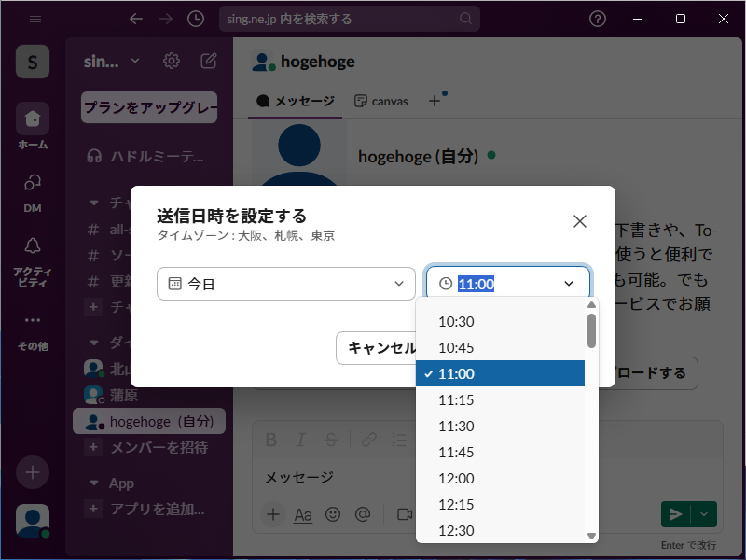This screenshot has height=560, width=746.
Task: Open the settings gear icon
Action: click(172, 61)
